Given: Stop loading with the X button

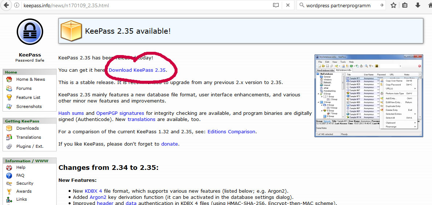Looking at the screenshot, I should point(288,5).
